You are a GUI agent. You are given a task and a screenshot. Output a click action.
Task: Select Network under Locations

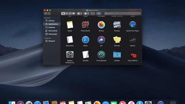point(52,41)
